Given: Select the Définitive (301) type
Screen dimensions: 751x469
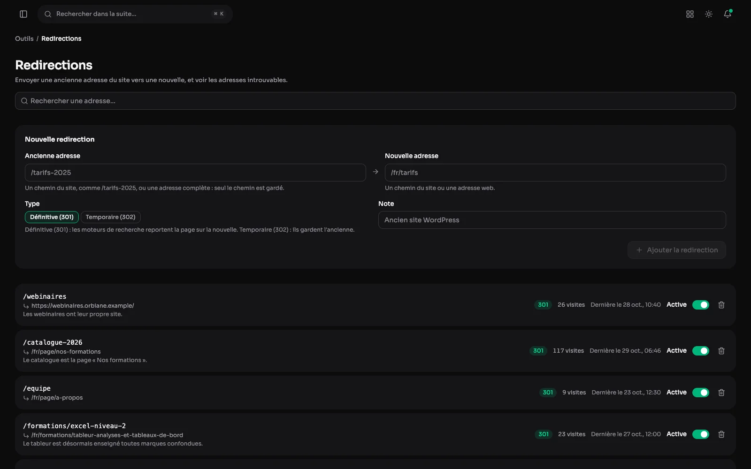Looking at the screenshot, I should click(x=52, y=217).
